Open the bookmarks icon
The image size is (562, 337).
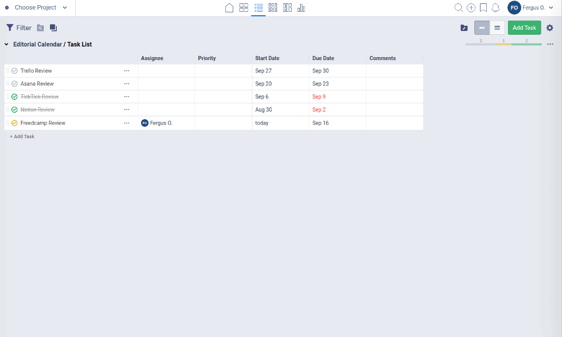pyautogui.click(x=483, y=8)
